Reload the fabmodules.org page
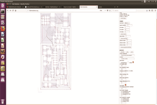This screenshot has height=105, width=157. (13, 10)
